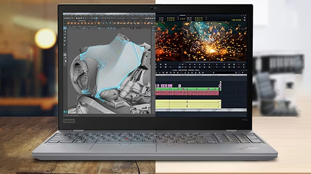
Task: Choose the polygon cone shelf icon
Action: coord(79,23)
